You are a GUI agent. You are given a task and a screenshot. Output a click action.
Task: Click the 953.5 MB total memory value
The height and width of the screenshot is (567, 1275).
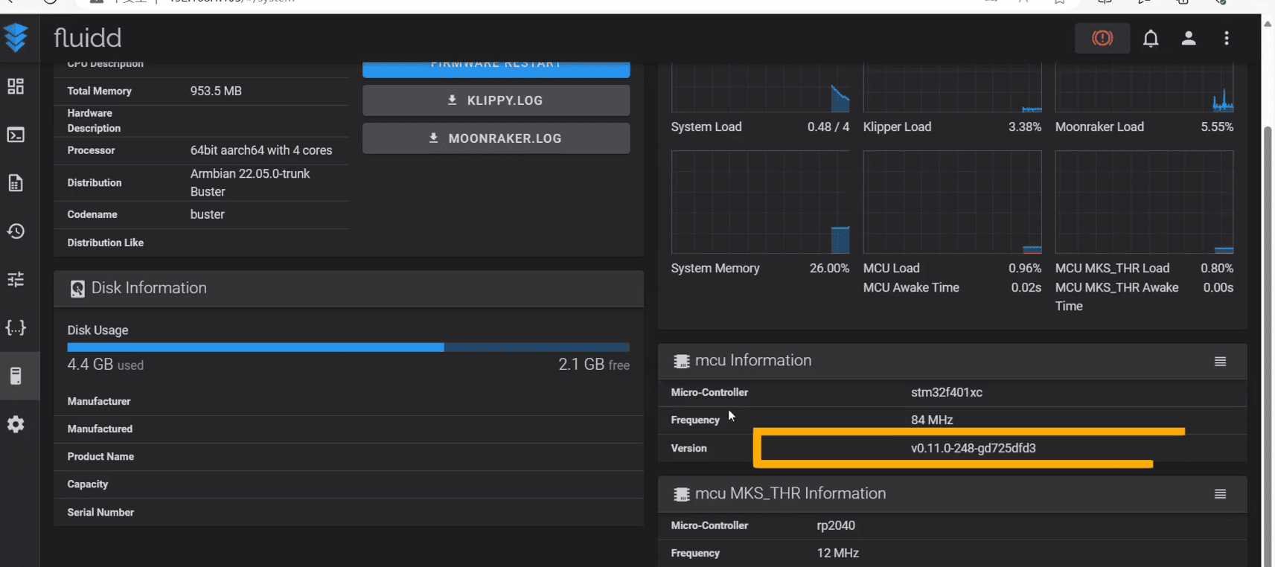(x=216, y=91)
